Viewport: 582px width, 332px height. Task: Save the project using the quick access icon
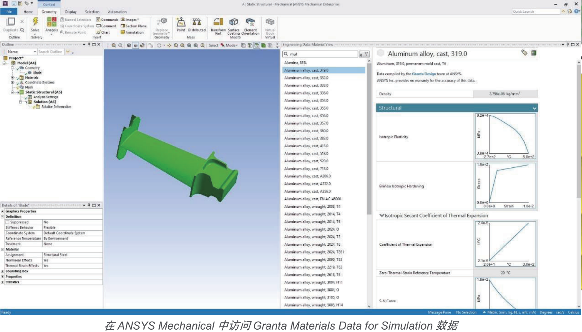[x=14, y=3]
